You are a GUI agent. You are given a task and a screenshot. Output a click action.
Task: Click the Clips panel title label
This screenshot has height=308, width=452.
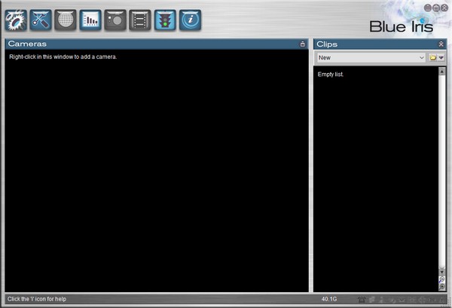pyautogui.click(x=327, y=44)
